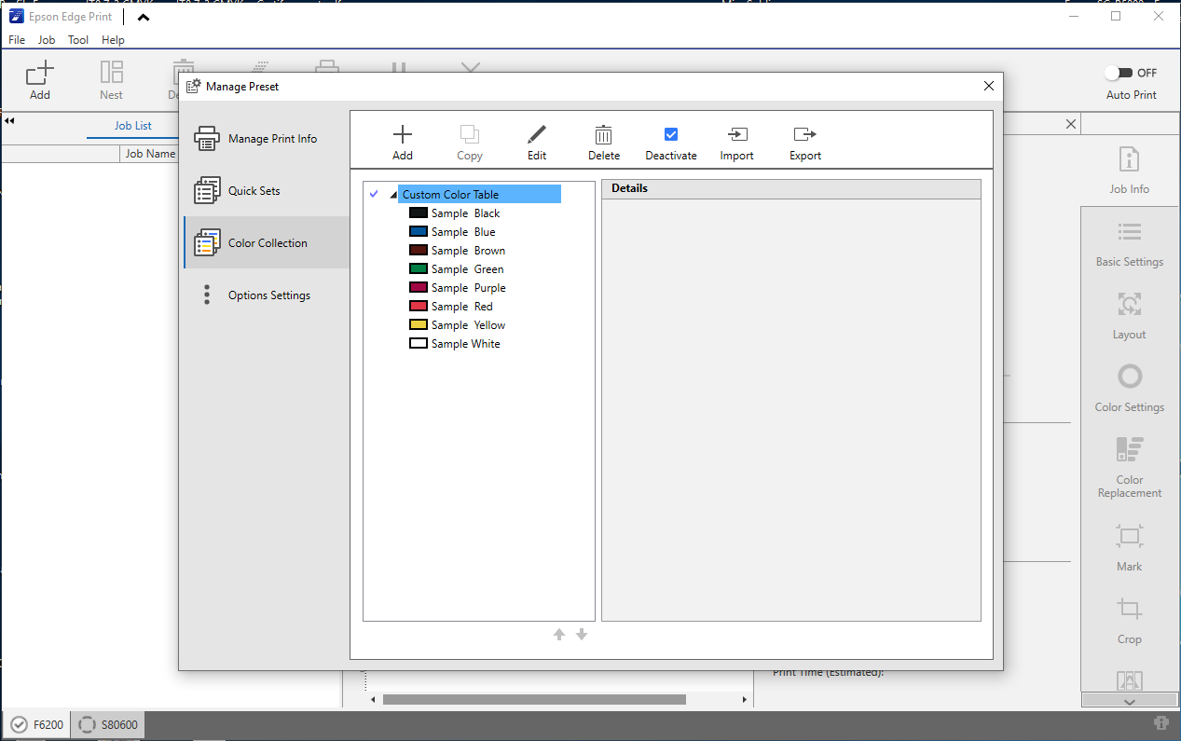
Task: Select the 'Sample Blue' text entry
Action: click(x=463, y=232)
